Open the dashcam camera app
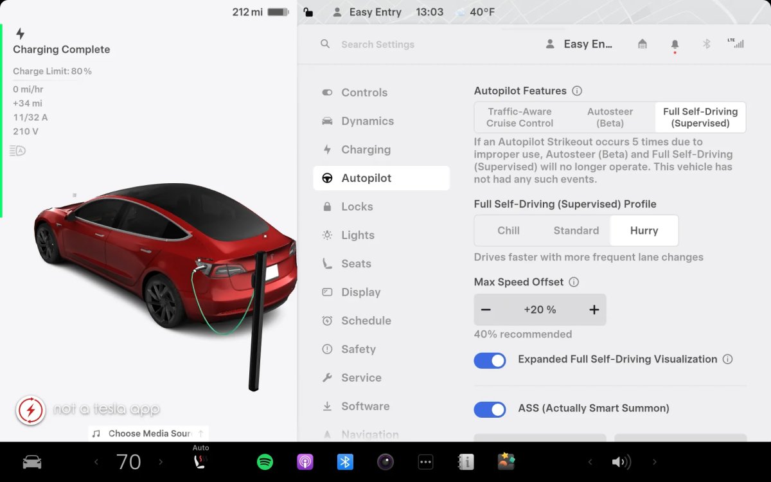The image size is (771, 482). 385,461
